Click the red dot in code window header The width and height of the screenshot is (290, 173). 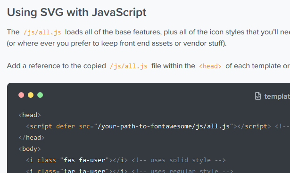pyautogui.click(x=21, y=95)
